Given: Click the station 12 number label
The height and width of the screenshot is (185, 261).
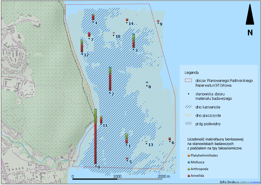Looking at the screenshot, I should click(x=86, y=55).
